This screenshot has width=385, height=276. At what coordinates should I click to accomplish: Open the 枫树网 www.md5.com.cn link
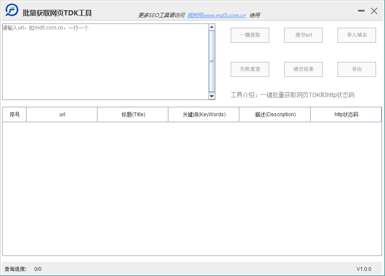(x=216, y=15)
